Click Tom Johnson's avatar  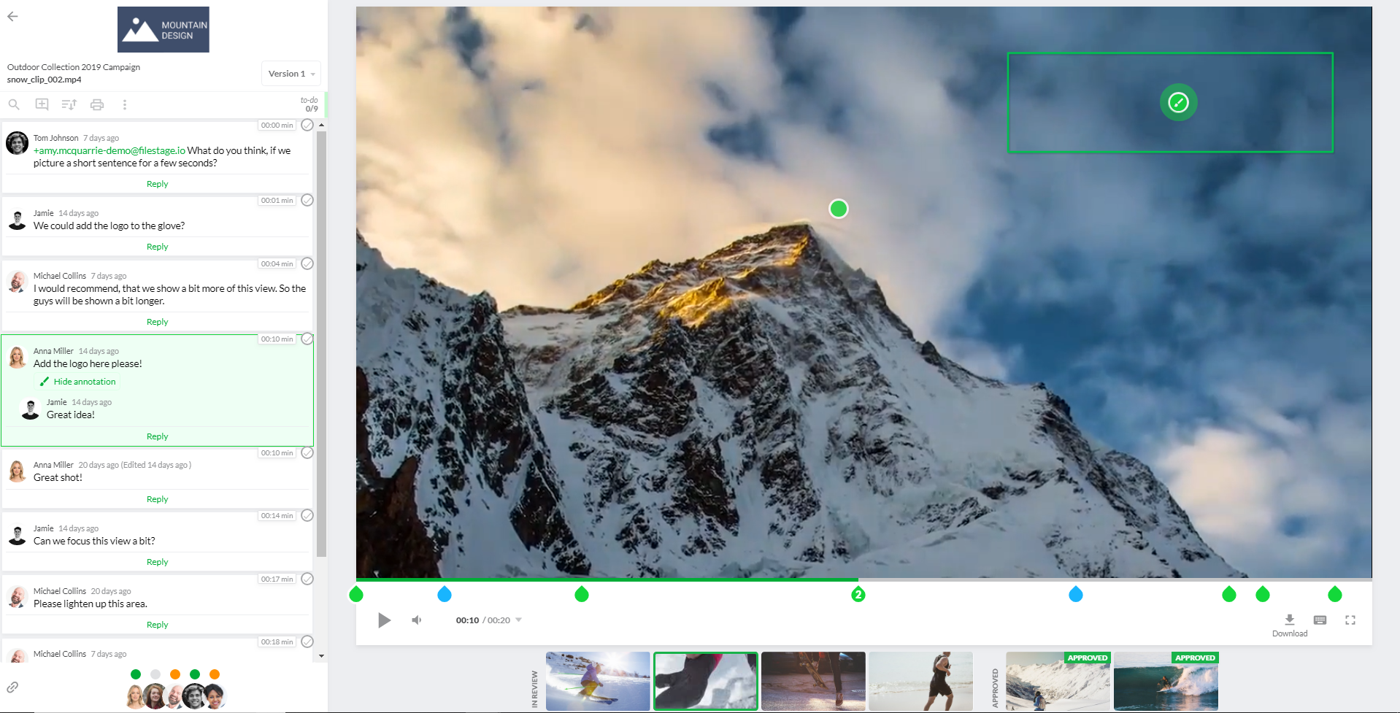pos(18,143)
